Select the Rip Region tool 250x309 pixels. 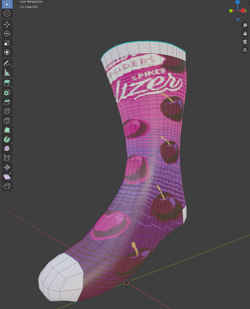point(7,186)
